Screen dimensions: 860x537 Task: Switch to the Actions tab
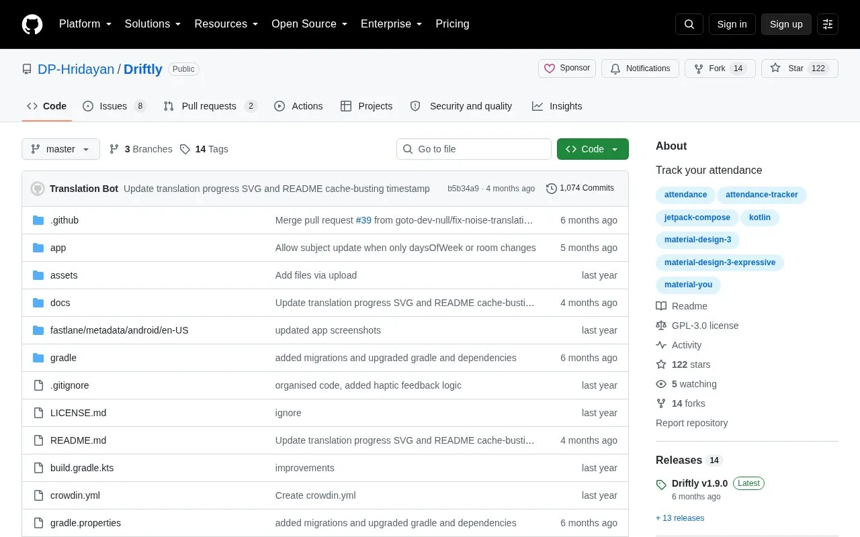[x=298, y=106]
